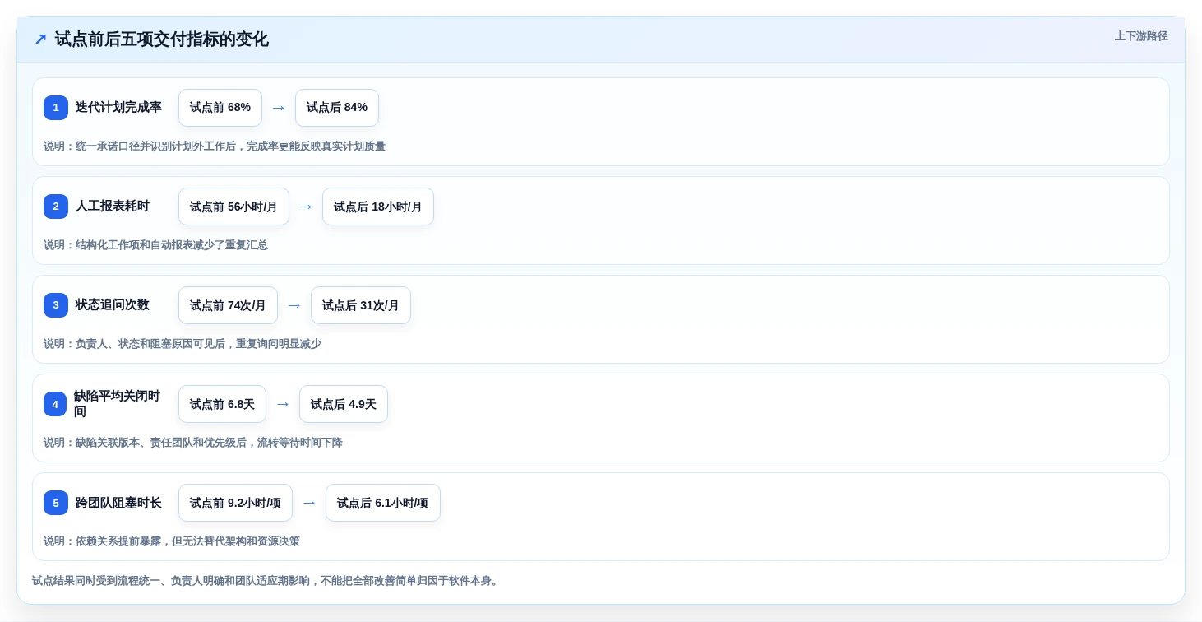Viewport: 1202px width, 622px height.
Task: Click the 试点后 4.9天 chip
Action: tap(344, 404)
